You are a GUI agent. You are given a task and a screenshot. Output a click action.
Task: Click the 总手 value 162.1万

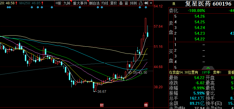pos(197,98)
